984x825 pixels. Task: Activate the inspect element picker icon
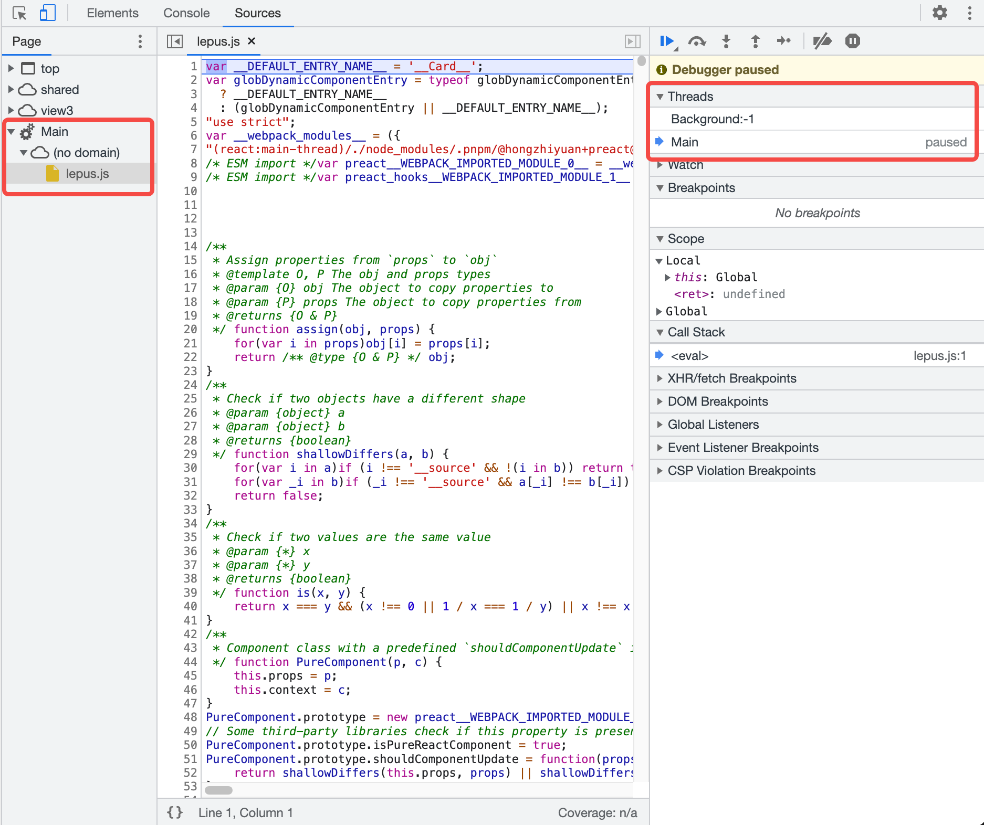[19, 13]
